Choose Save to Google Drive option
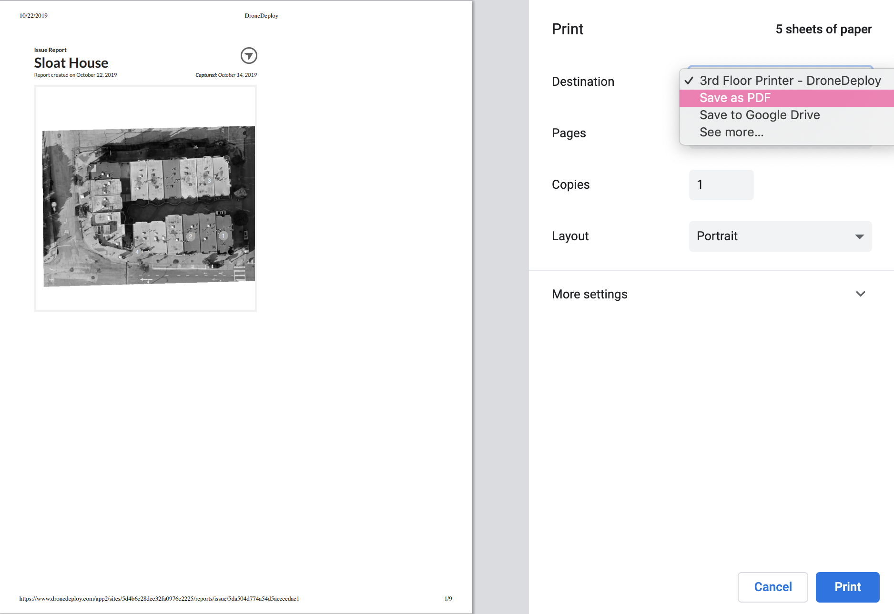The height and width of the screenshot is (614, 894). pos(787,115)
